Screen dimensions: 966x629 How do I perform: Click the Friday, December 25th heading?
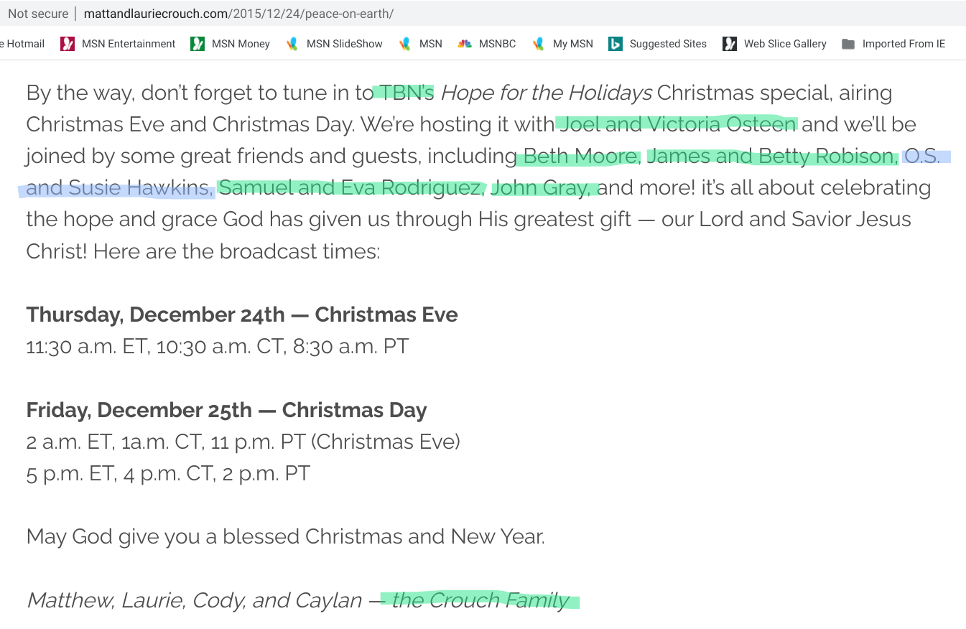(226, 410)
